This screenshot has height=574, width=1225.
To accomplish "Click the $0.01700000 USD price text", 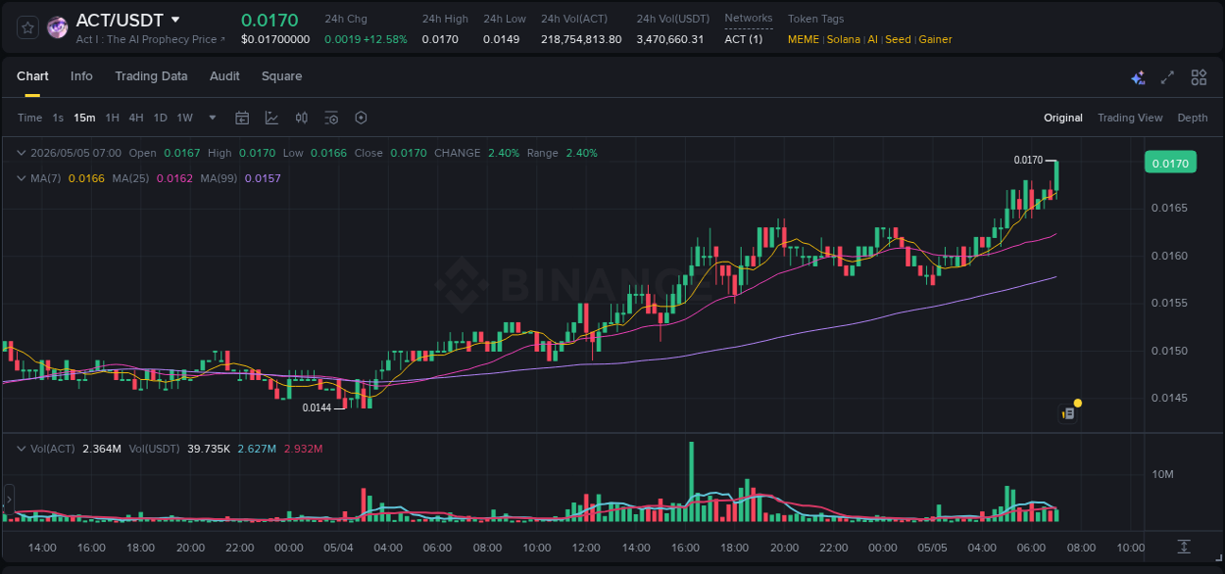I will click(x=275, y=39).
